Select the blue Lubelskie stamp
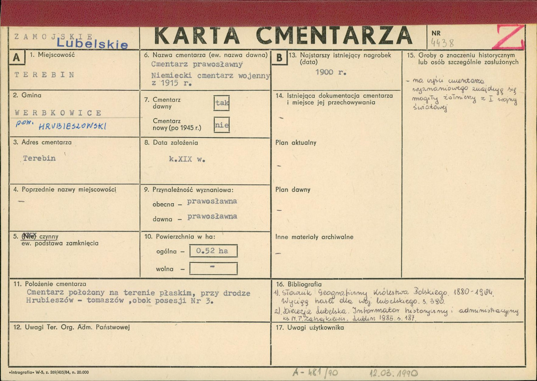537x381 pixels. tap(92, 43)
